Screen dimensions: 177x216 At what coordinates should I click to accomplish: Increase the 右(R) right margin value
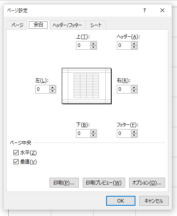(x=134, y=88)
